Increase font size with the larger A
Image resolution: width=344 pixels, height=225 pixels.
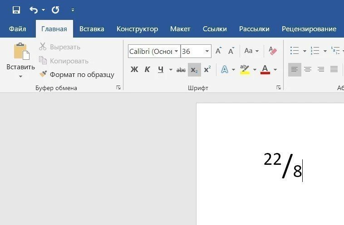point(218,51)
